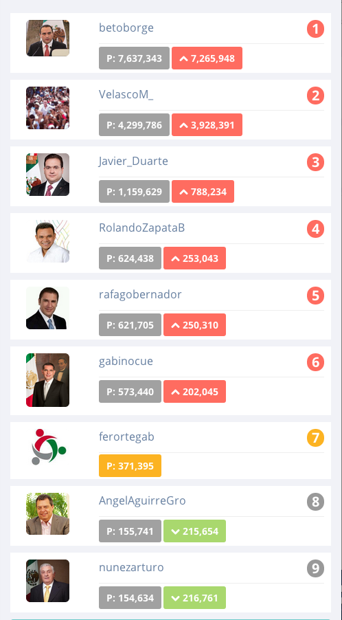
Task: Click RolandoZapataB's profile photo
Action: [x=48, y=241]
